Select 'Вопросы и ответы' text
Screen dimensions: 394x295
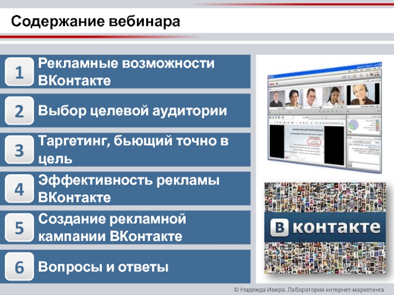coord(103,267)
